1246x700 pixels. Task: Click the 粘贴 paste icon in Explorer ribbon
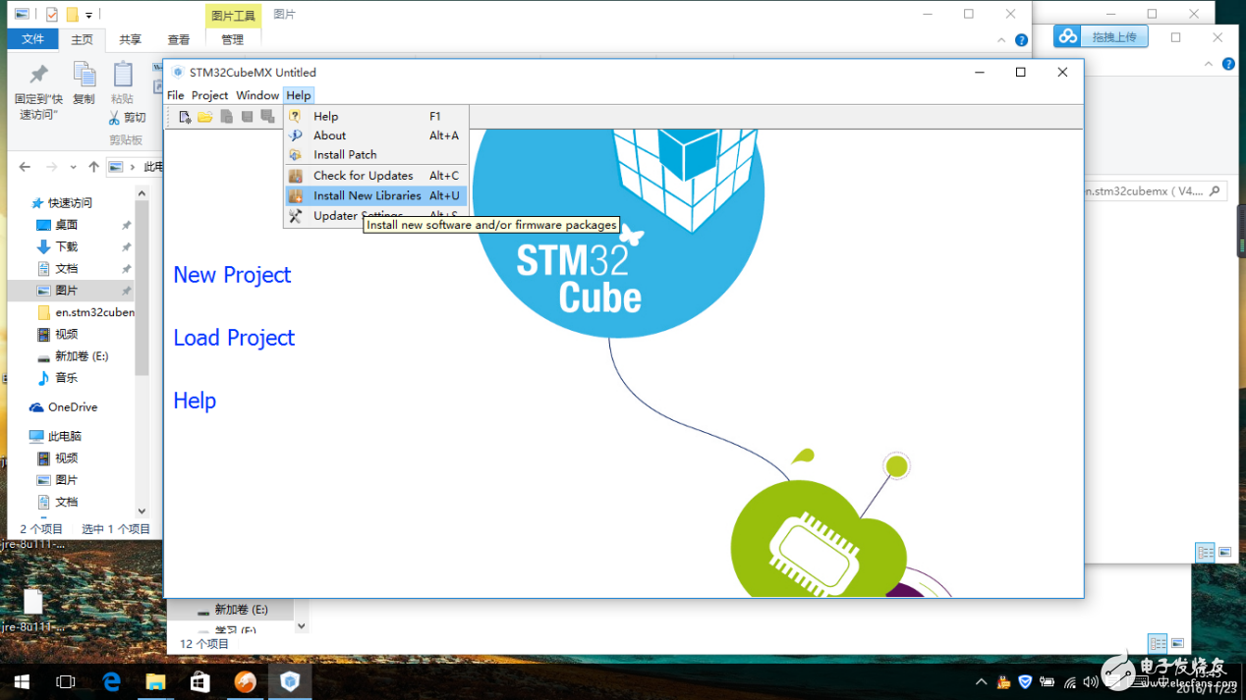[123, 76]
